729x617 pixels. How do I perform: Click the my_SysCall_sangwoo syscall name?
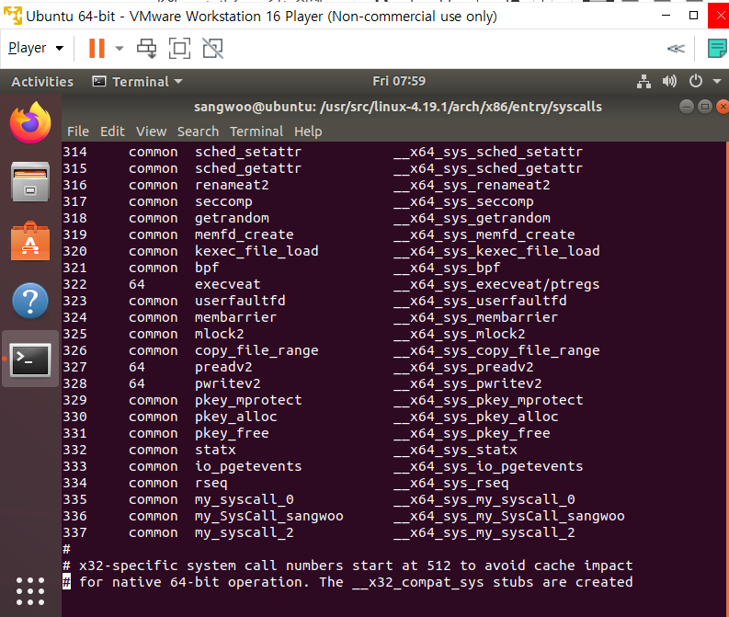pyautogui.click(x=268, y=516)
